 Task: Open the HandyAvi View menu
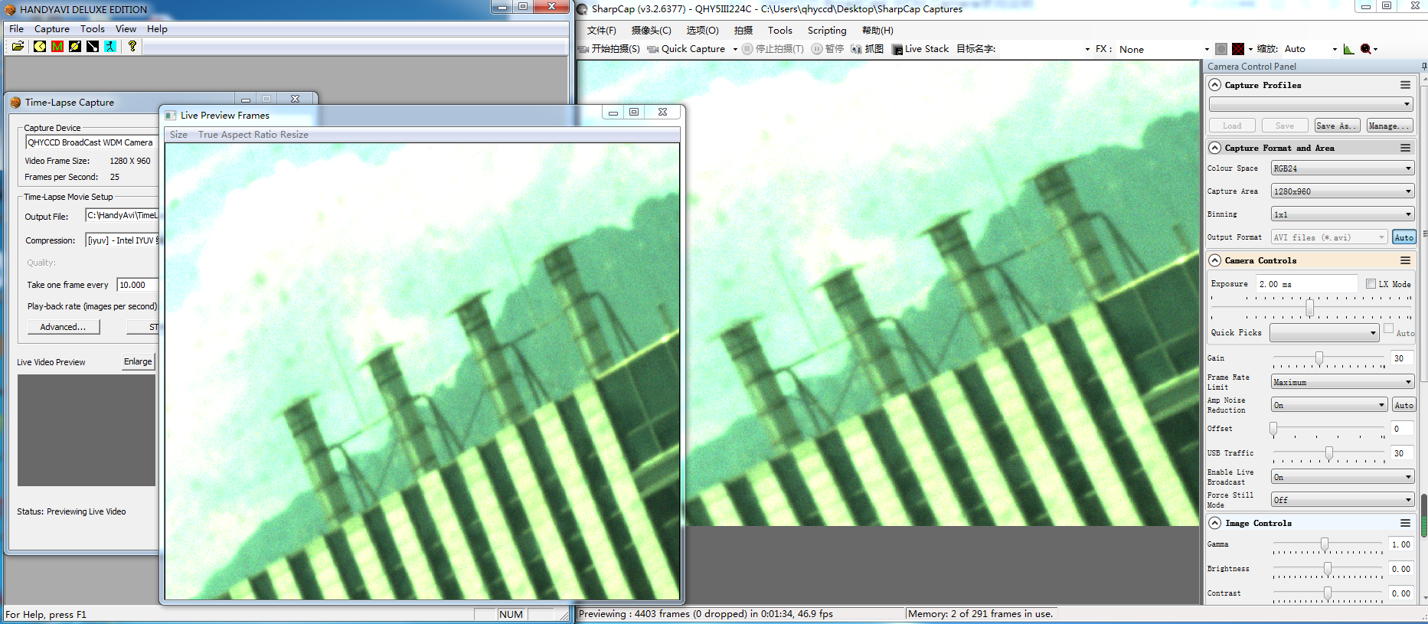126,29
